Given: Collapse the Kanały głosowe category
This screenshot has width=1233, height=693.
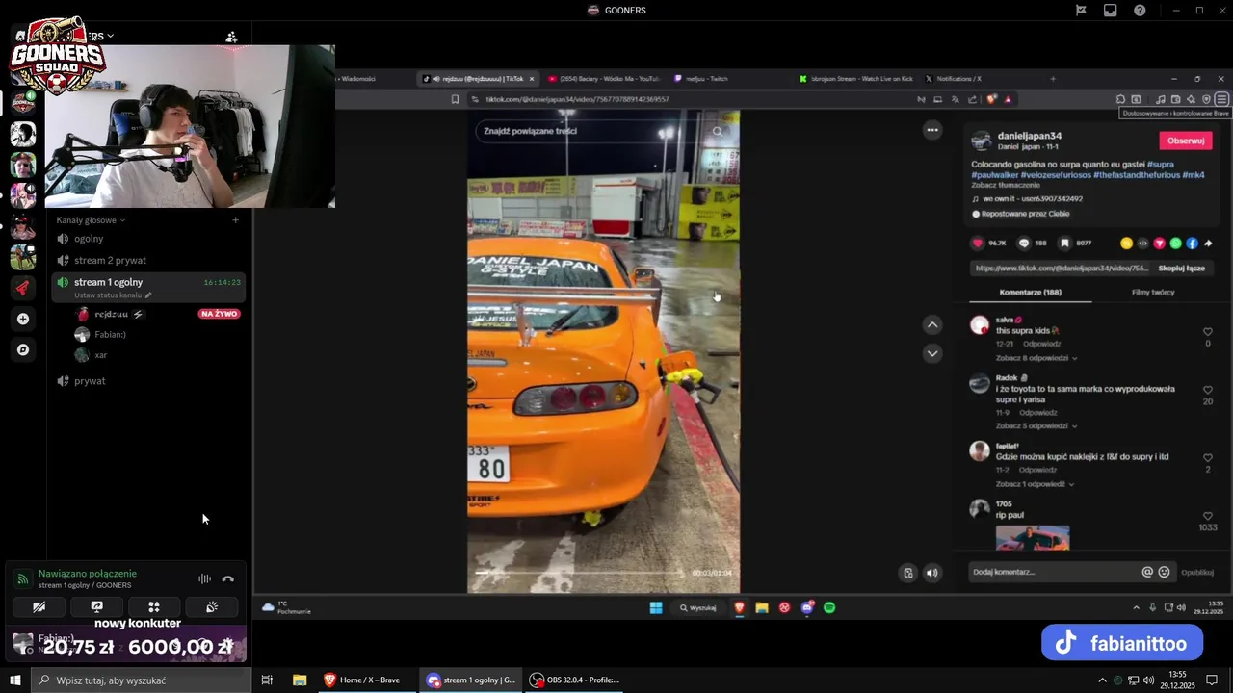Looking at the screenshot, I should pyautogui.click(x=91, y=220).
